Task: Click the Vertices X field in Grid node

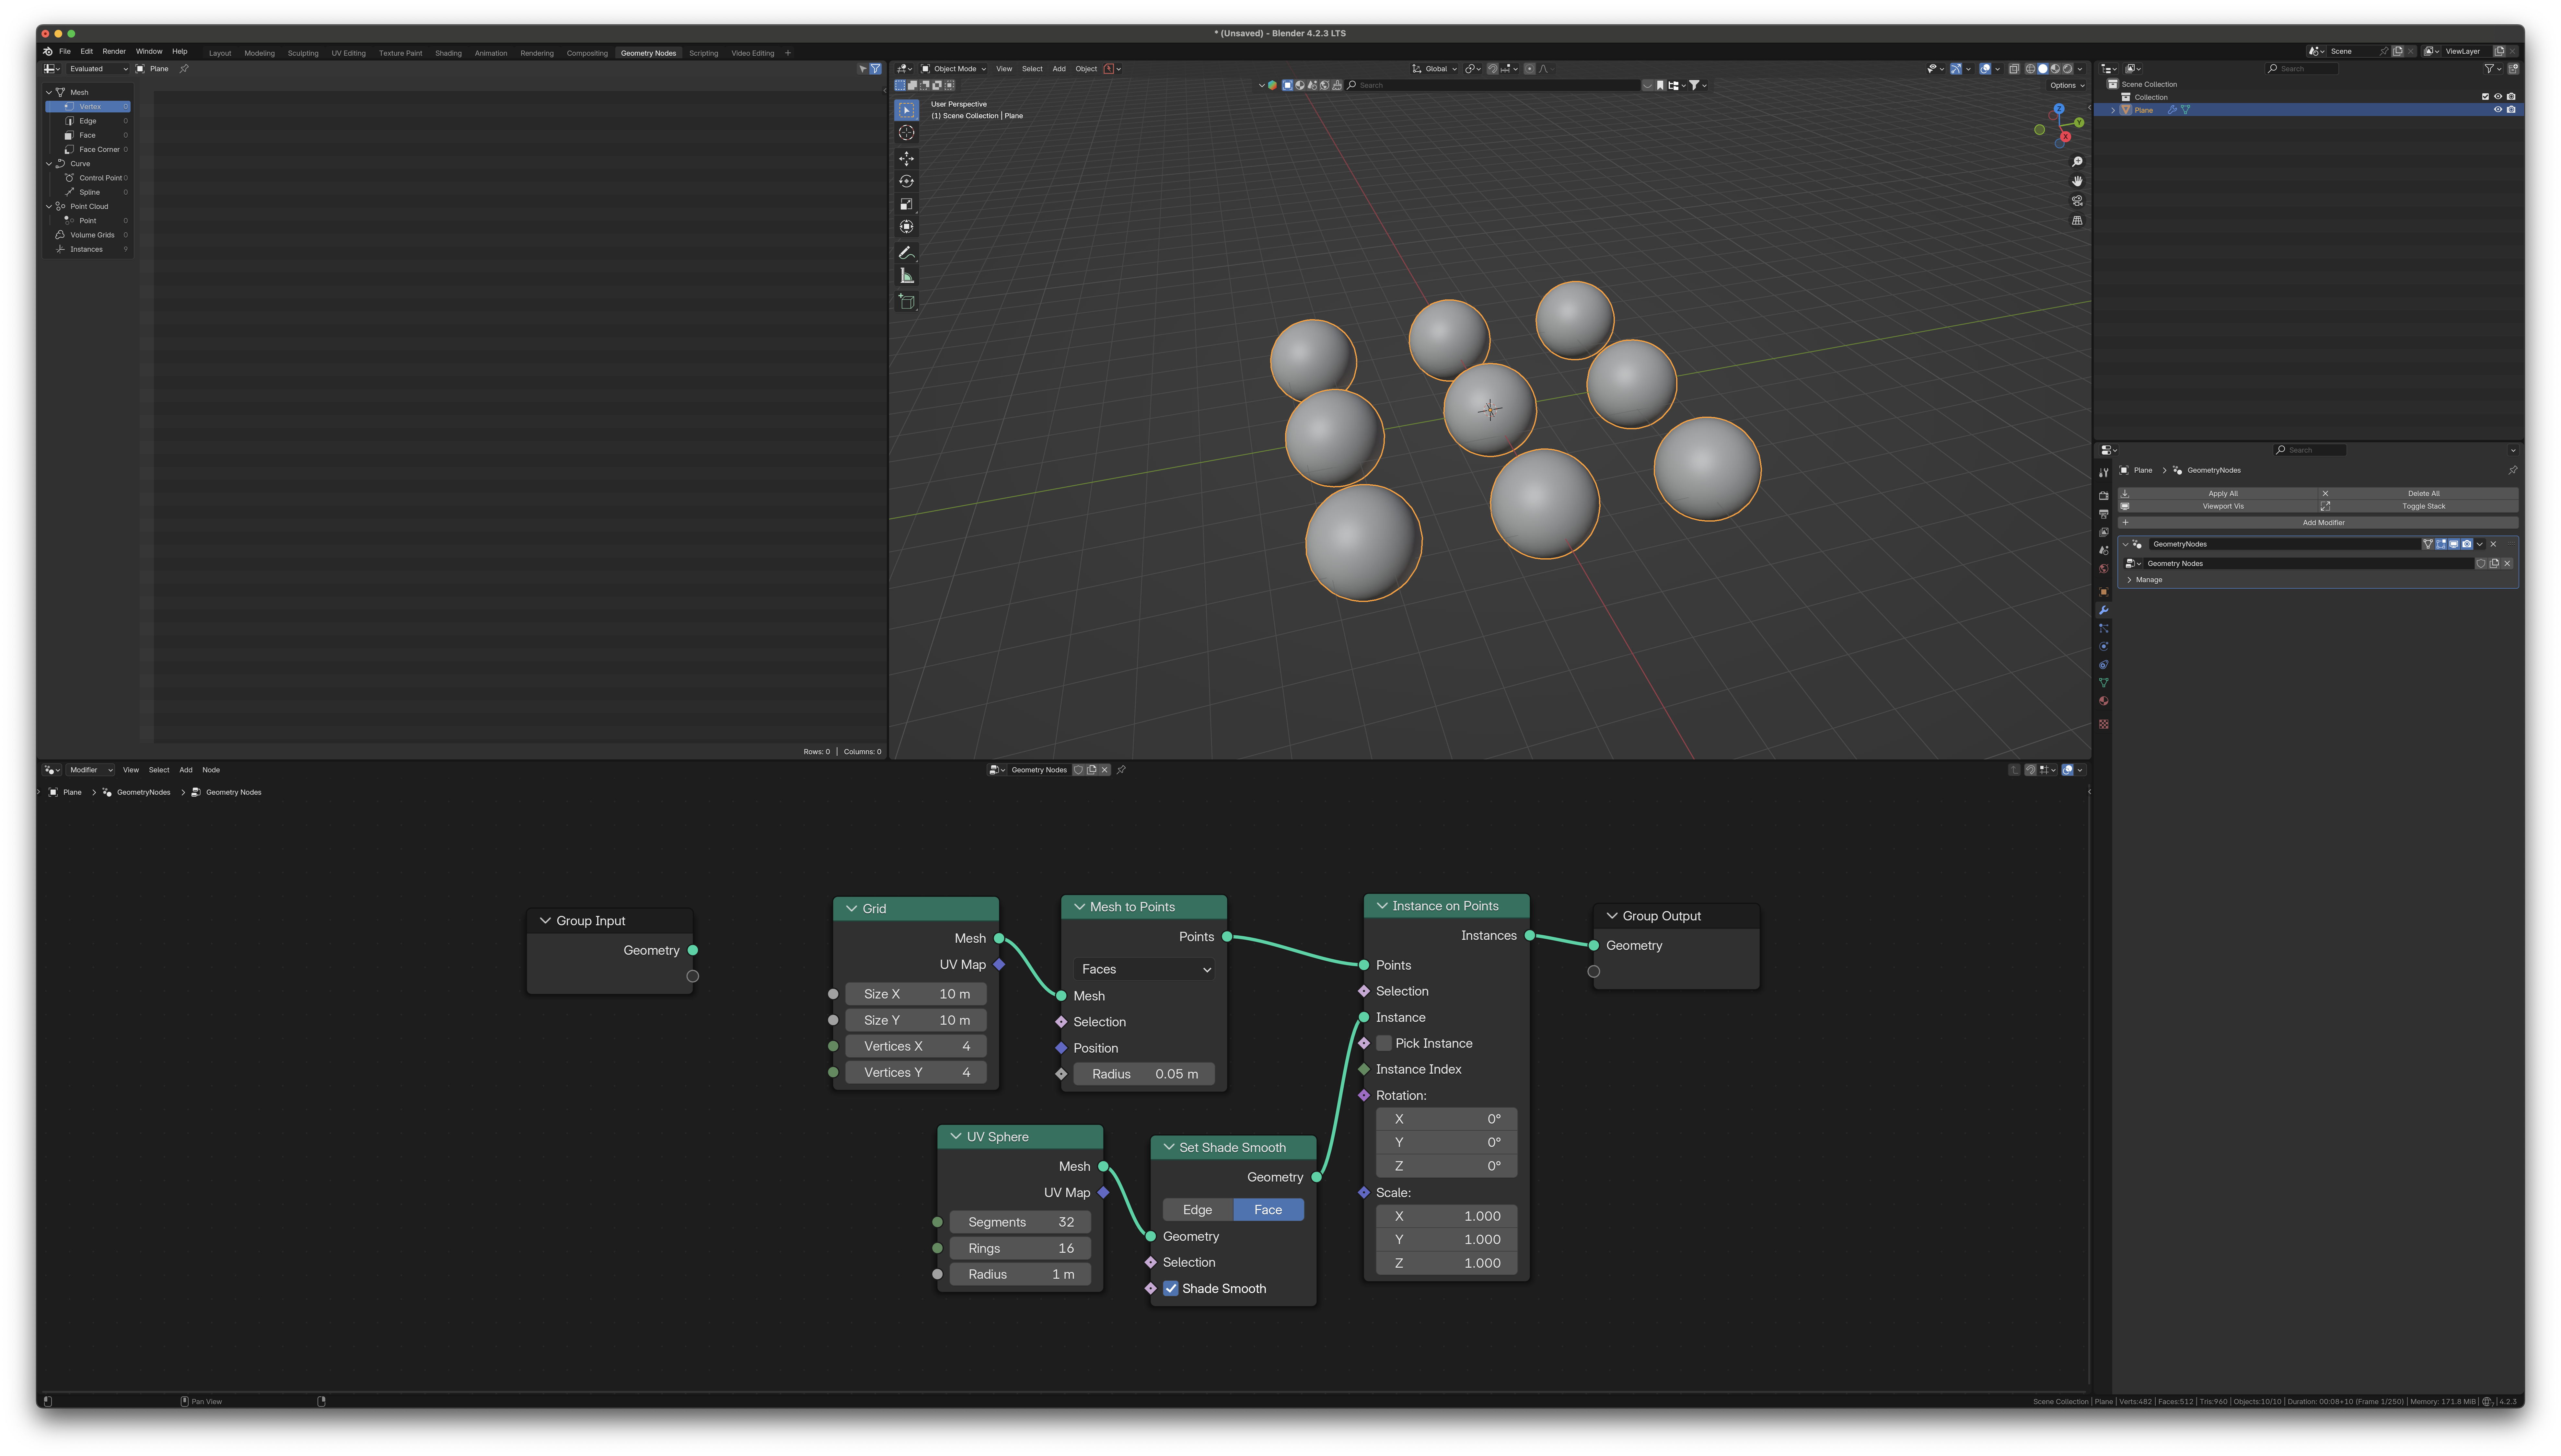Action: click(916, 1046)
